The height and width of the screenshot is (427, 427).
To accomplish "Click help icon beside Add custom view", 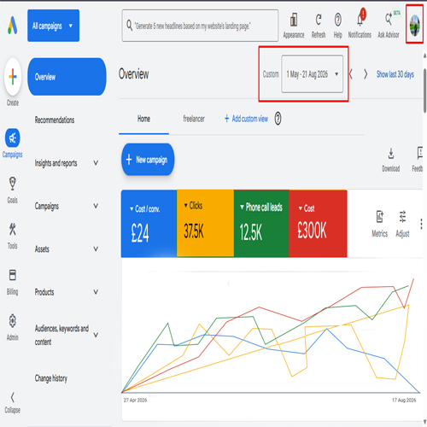I will coord(278,119).
